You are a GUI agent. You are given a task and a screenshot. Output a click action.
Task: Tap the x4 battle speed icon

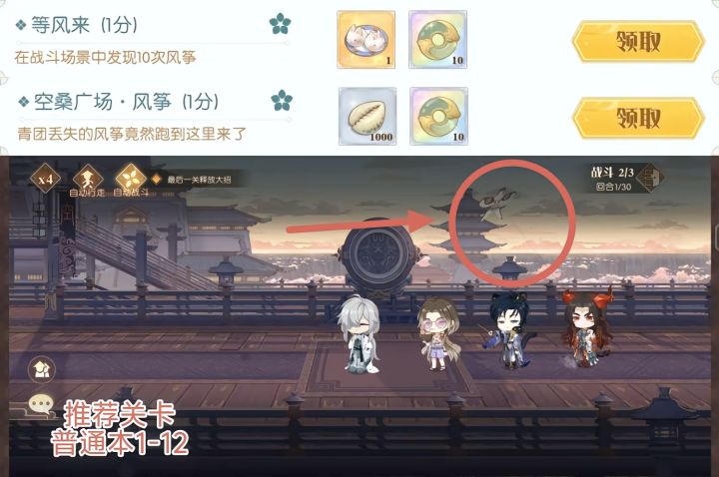[45, 179]
